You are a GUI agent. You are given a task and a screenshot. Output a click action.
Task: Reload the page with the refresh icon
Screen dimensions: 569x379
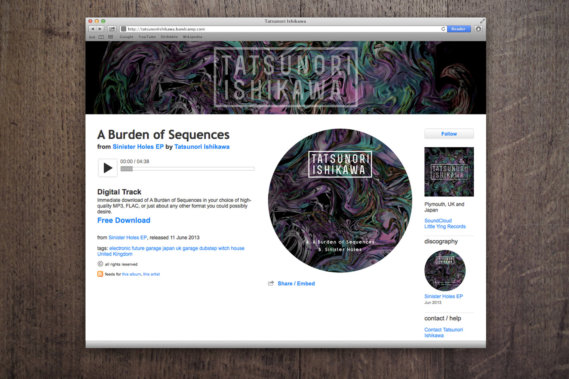click(x=443, y=29)
